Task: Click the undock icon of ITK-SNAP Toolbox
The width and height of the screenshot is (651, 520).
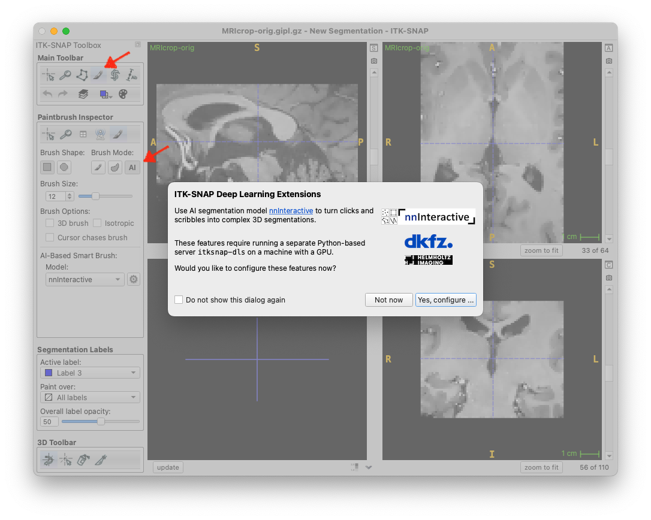Action: pyautogui.click(x=138, y=44)
